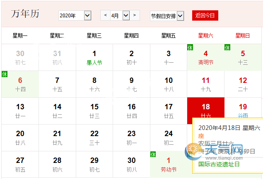Select April 24 初二 cell
The height and width of the screenshot is (179, 263).
pos(169,138)
